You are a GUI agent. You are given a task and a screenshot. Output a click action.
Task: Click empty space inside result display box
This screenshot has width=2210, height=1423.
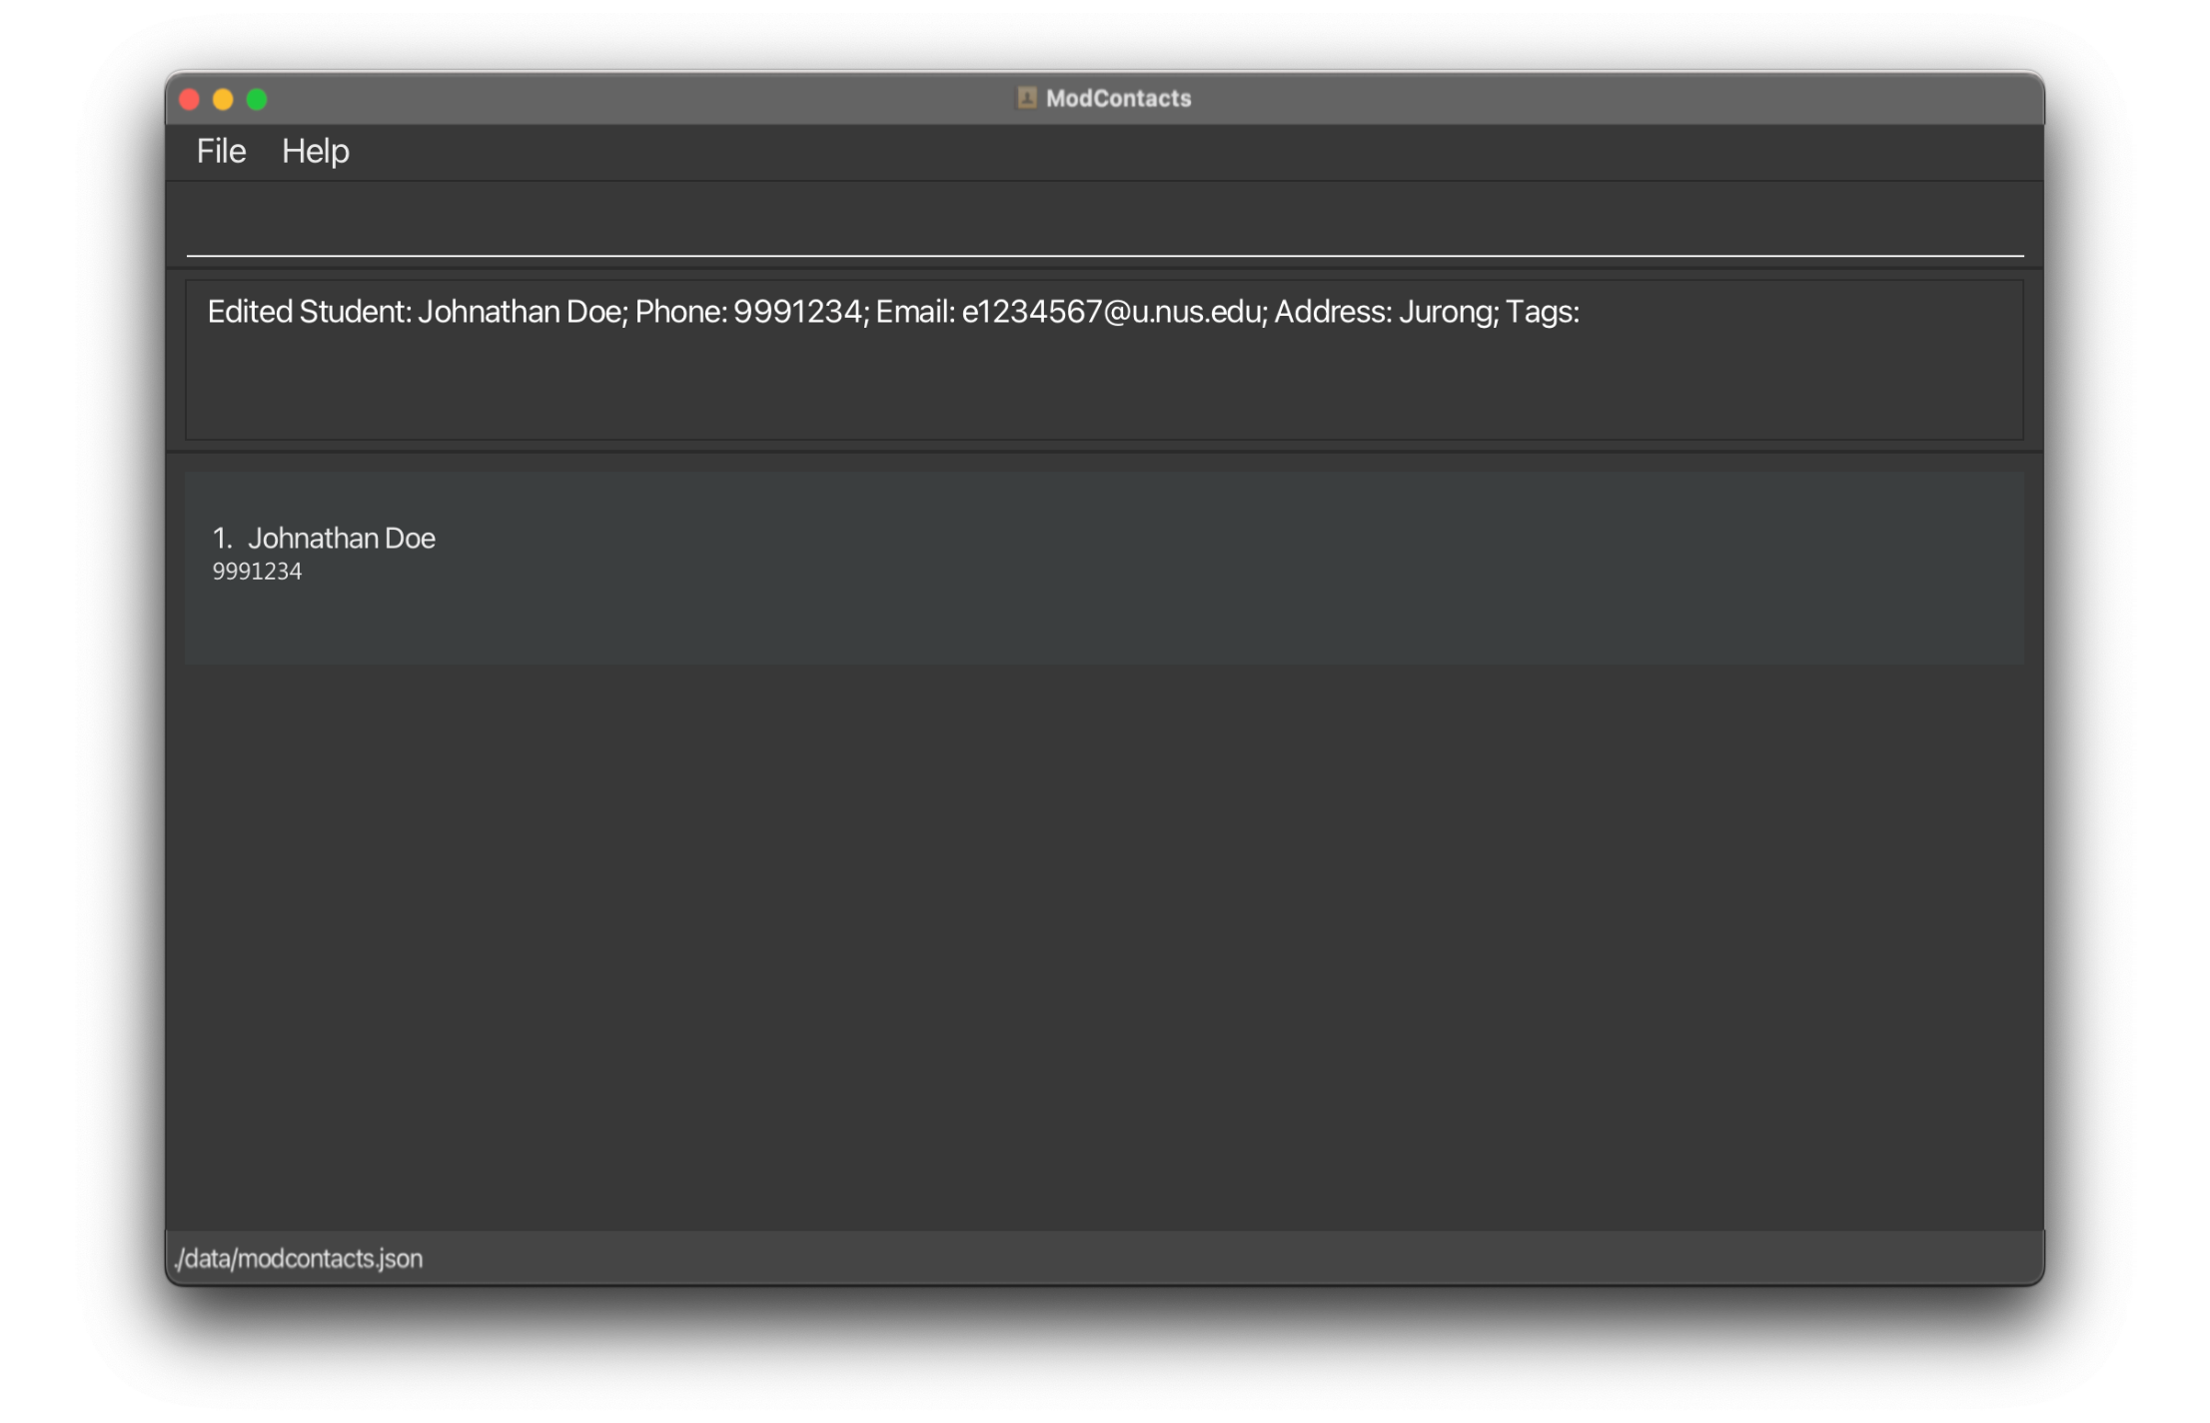tap(1103, 390)
